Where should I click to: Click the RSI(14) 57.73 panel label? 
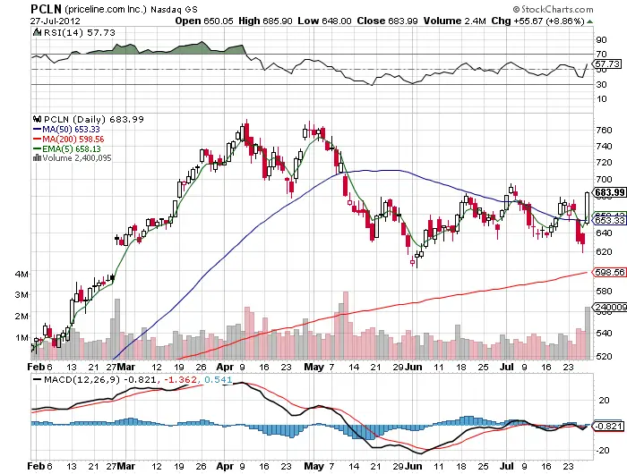(x=79, y=32)
